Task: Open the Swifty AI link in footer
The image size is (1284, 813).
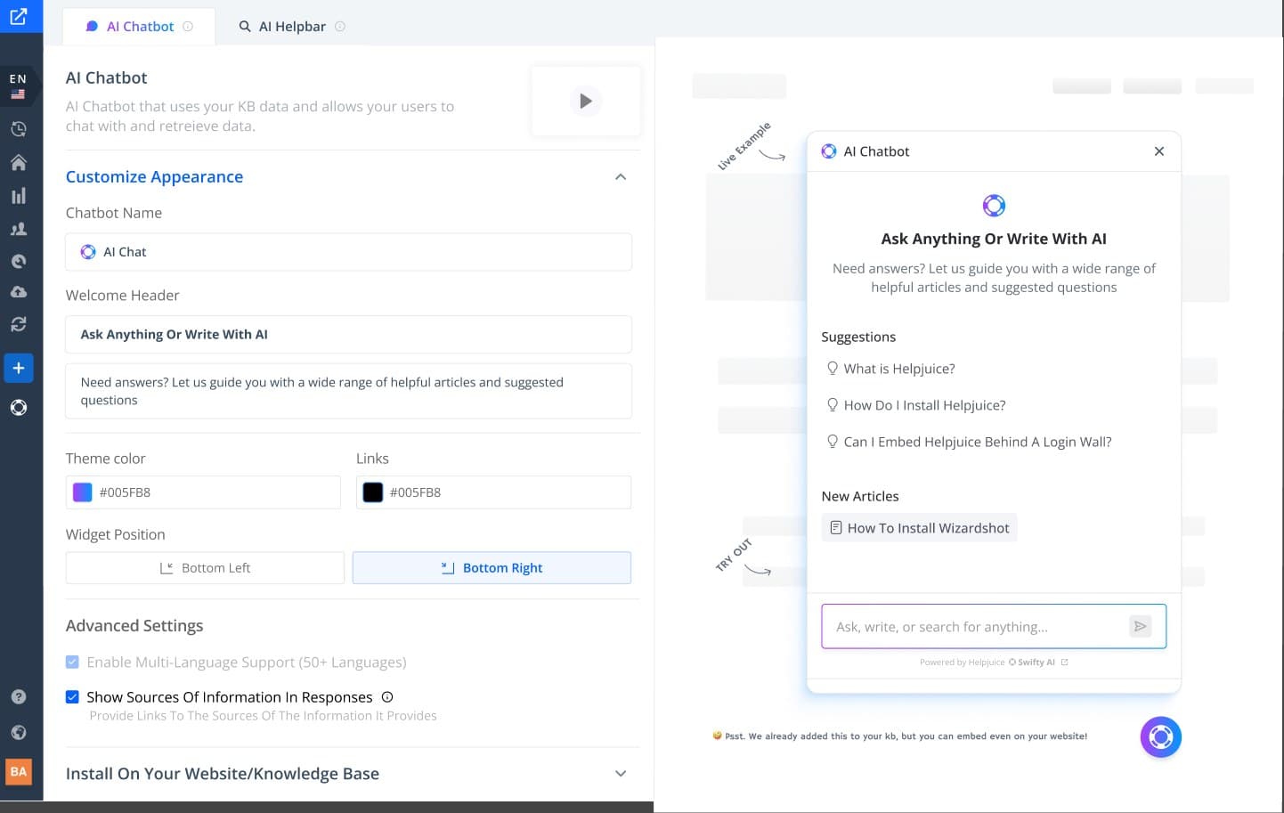Action: click(1037, 663)
